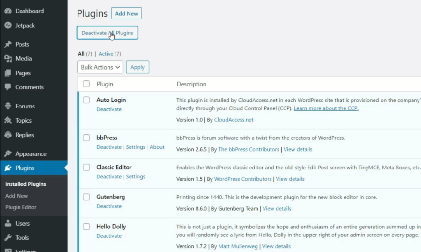This screenshot has height=252, width=421.
Task: Open Dashboard menu item
Action: [30, 11]
